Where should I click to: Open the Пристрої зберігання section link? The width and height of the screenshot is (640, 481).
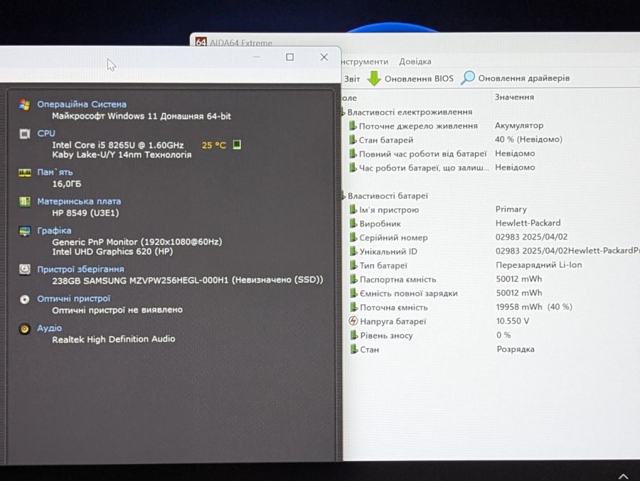coord(80,269)
